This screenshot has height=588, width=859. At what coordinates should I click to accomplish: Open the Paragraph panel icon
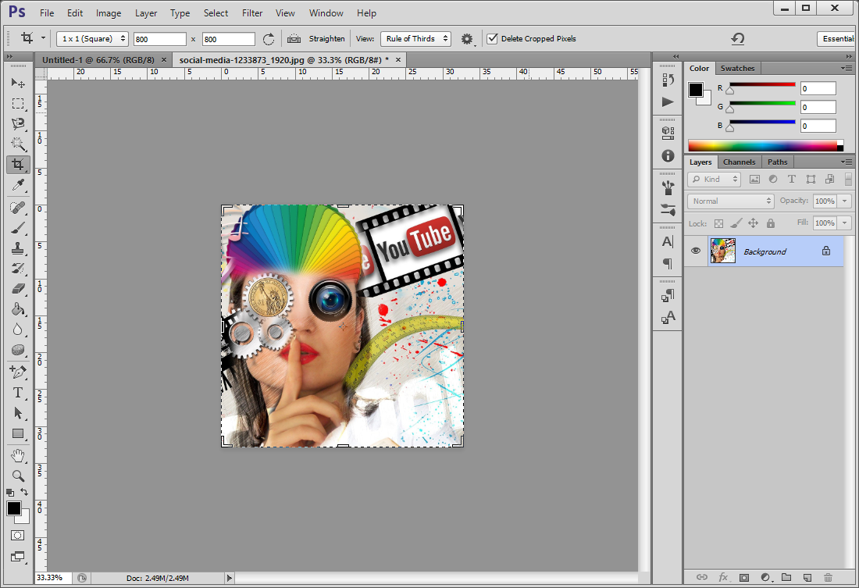pyautogui.click(x=668, y=263)
